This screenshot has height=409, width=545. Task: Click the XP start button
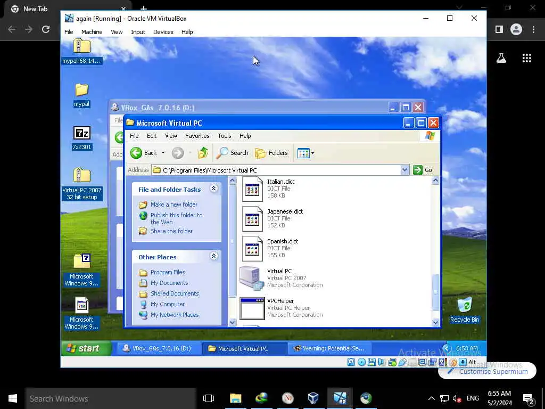pyautogui.click(x=86, y=348)
